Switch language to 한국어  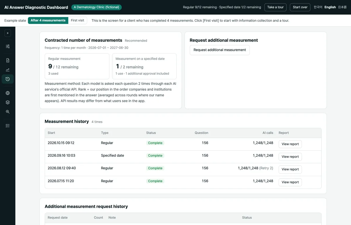(318, 7)
